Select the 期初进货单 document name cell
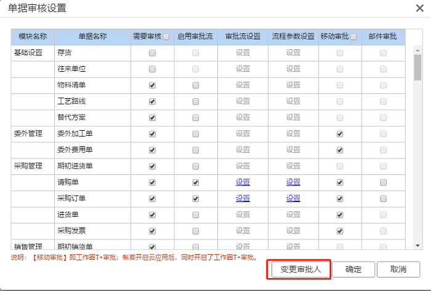The height and width of the screenshot is (291, 431). tap(92, 166)
